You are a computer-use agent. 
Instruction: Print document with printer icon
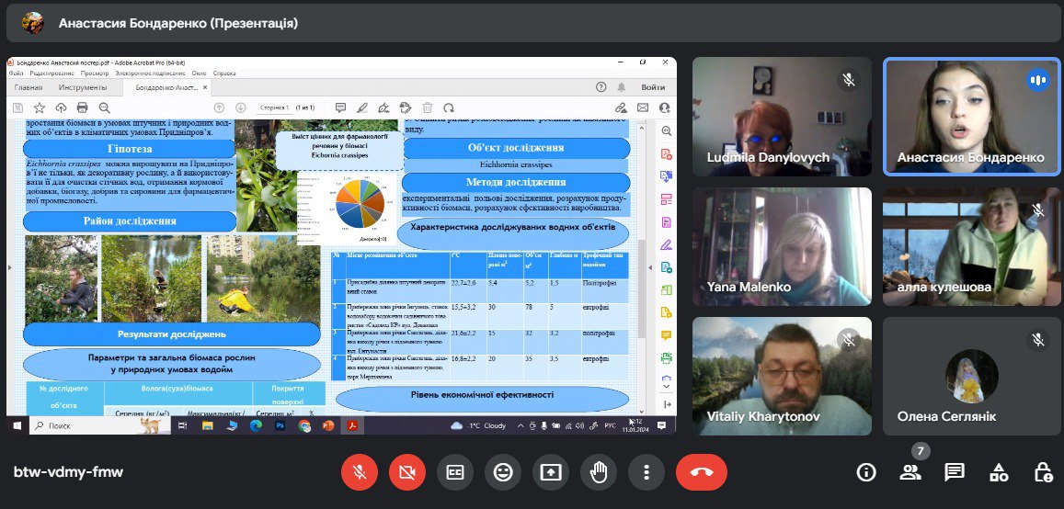(x=83, y=107)
